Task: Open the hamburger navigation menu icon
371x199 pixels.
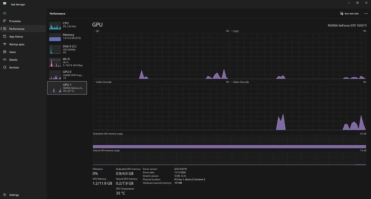Action: (4, 13)
